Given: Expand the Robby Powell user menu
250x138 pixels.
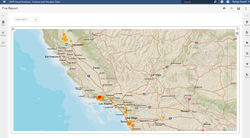Looking at the screenshot, I should pos(240,2).
